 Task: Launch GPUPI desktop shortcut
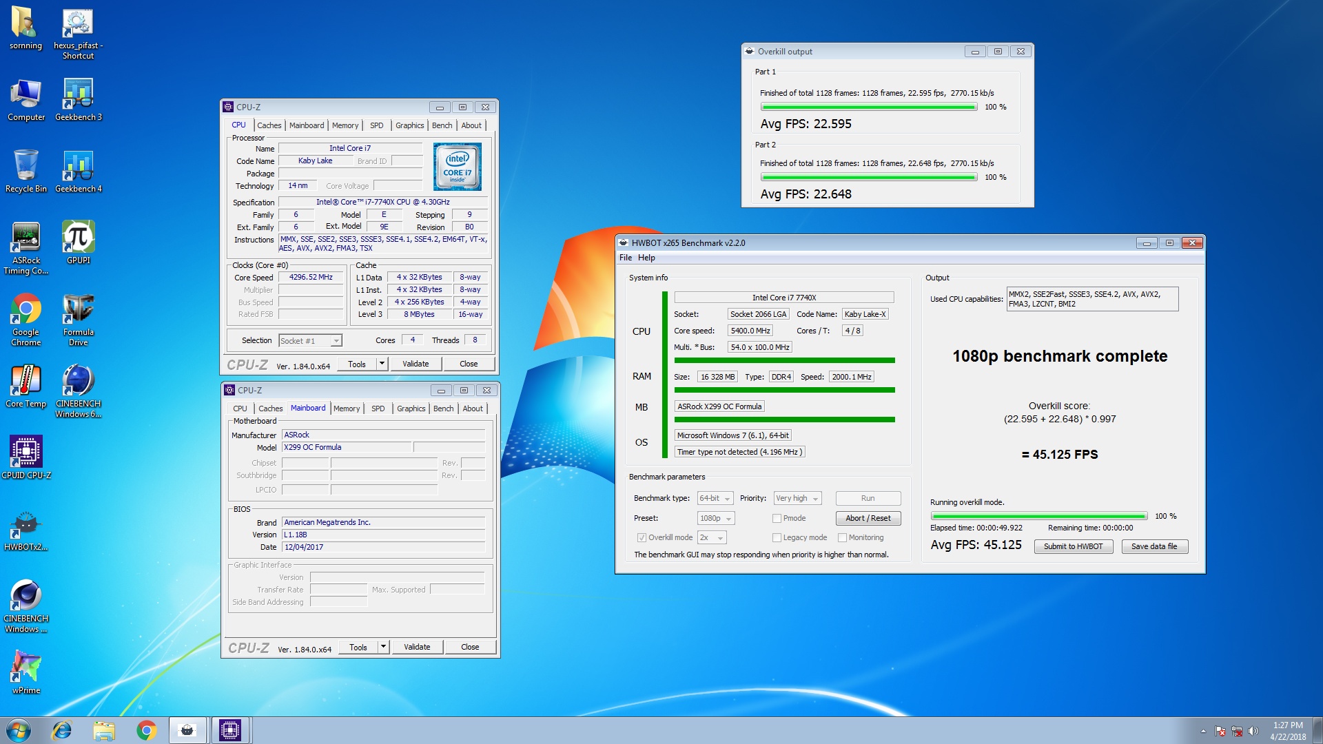(x=78, y=242)
